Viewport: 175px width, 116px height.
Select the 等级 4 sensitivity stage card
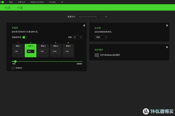(x=56, y=50)
